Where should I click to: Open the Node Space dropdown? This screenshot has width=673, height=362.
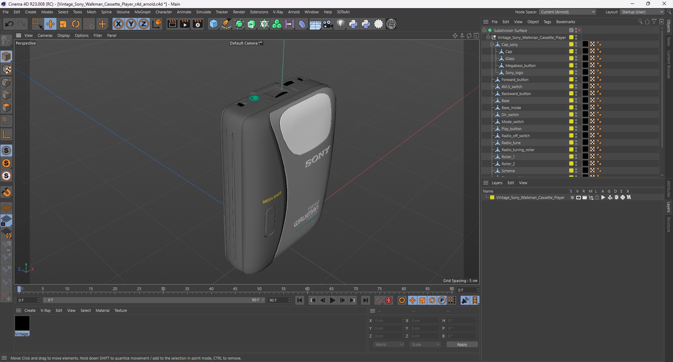[x=567, y=12]
